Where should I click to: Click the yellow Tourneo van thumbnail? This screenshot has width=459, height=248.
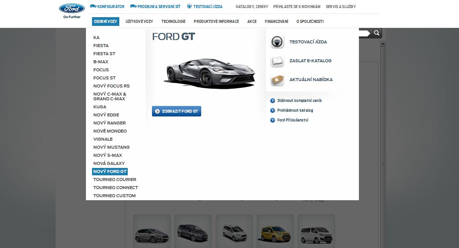click(x=275, y=232)
